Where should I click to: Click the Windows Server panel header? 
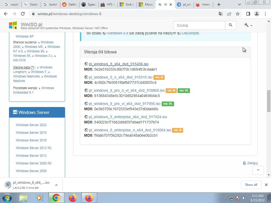(x=37, y=112)
